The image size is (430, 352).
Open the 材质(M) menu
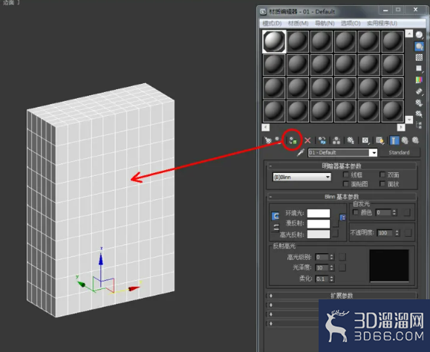pos(298,23)
